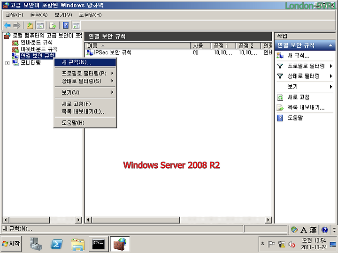Select the 아웃바운드 규칙 tree node
This screenshot has height=253, width=338.
(39, 49)
